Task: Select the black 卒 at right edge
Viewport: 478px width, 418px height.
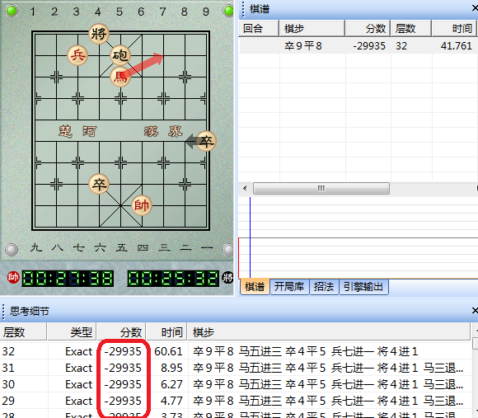Action: click(x=206, y=141)
